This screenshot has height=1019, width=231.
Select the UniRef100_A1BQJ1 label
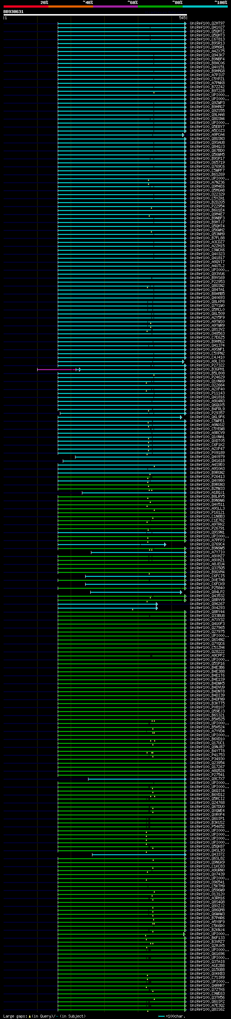(207, 492)
